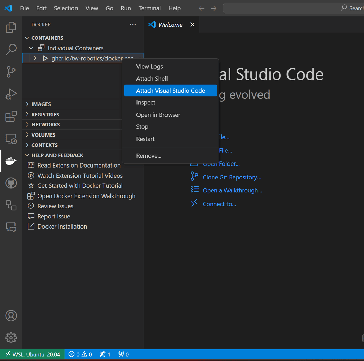Choose Attach Shell from context menu

pos(152,78)
